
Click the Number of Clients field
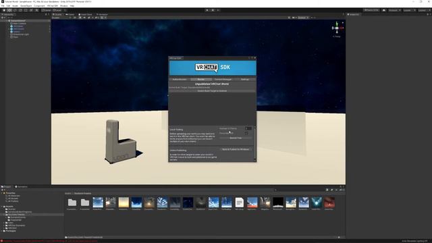[248, 128]
